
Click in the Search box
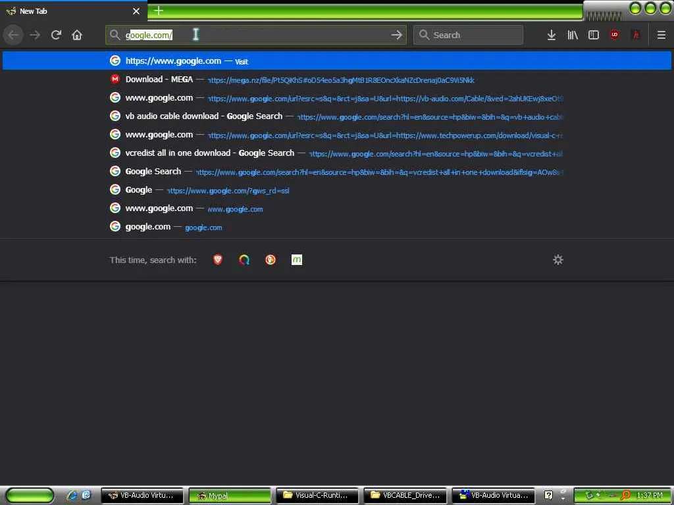click(x=469, y=35)
